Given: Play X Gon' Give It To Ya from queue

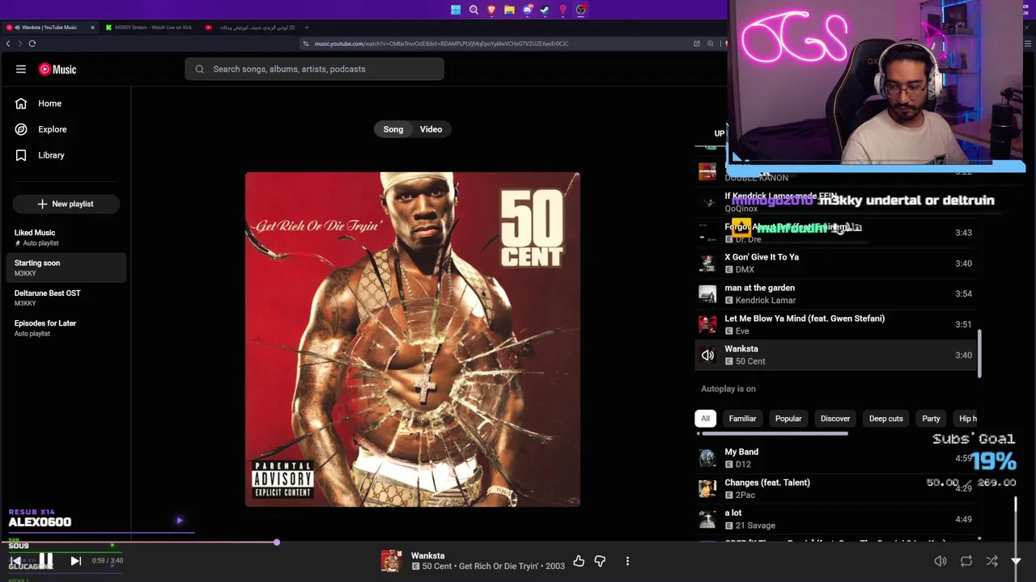Looking at the screenshot, I should tap(837, 264).
